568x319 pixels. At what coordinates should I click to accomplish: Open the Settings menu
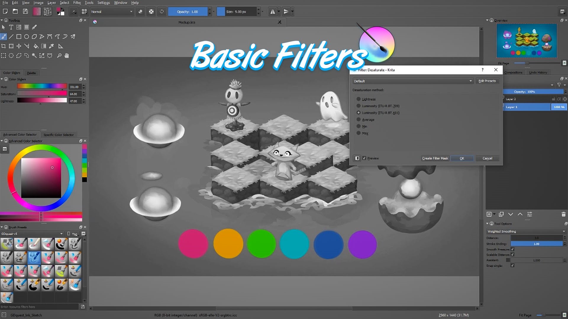(x=104, y=3)
